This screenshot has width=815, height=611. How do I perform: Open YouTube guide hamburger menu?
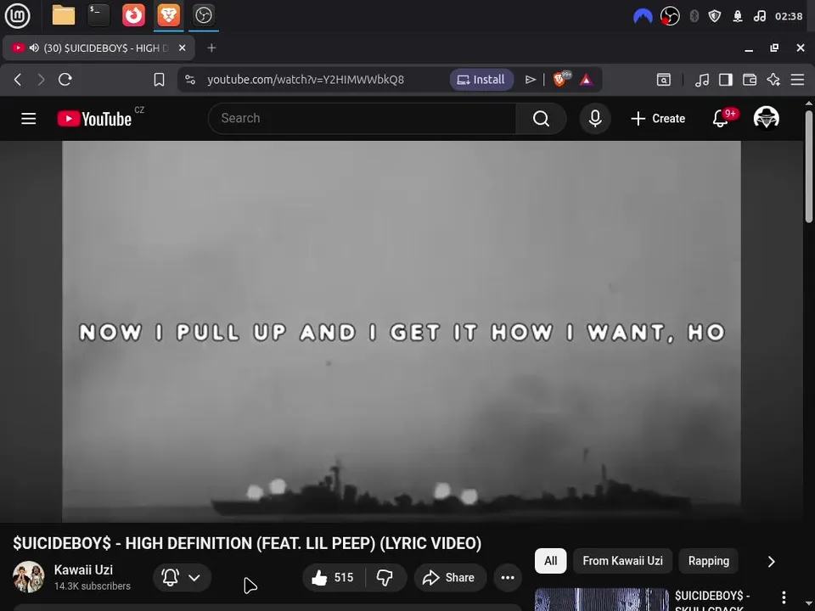[29, 119]
